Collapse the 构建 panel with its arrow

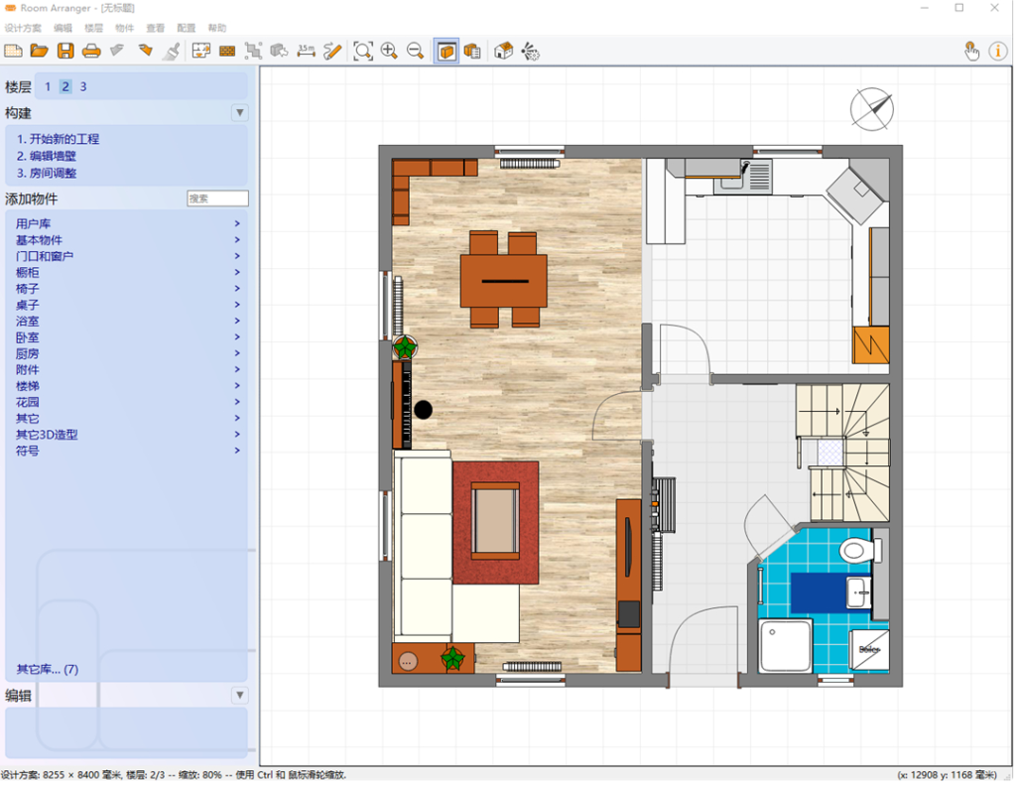(240, 113)
